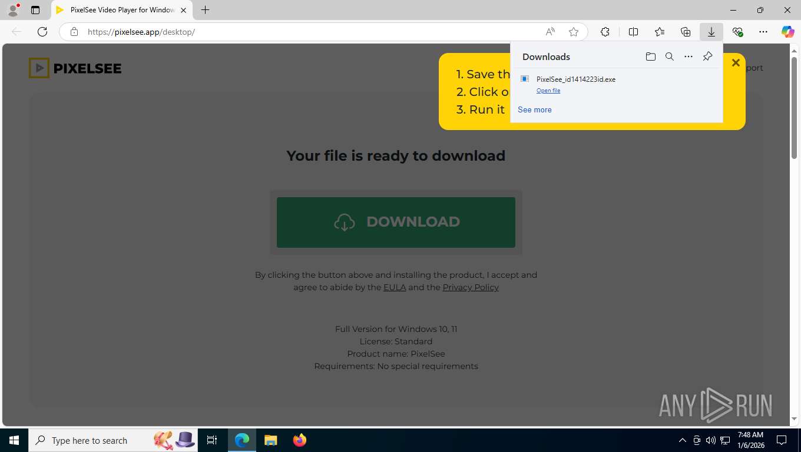Show hidden system tray icons
This screenshot has width=801, height=452.
683,440
